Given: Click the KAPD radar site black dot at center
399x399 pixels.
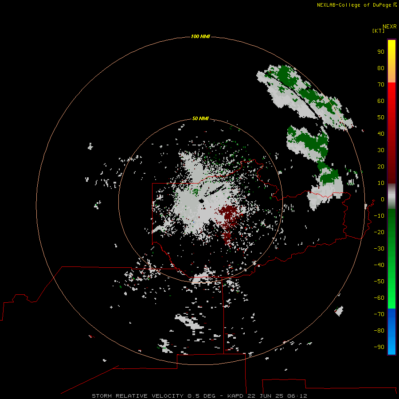Looking at the screenshot, I should point(202,201).
